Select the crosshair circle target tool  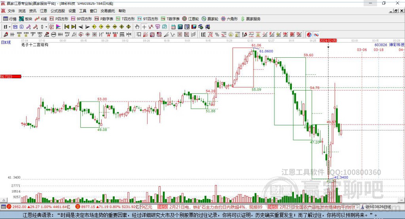[81, 35]
